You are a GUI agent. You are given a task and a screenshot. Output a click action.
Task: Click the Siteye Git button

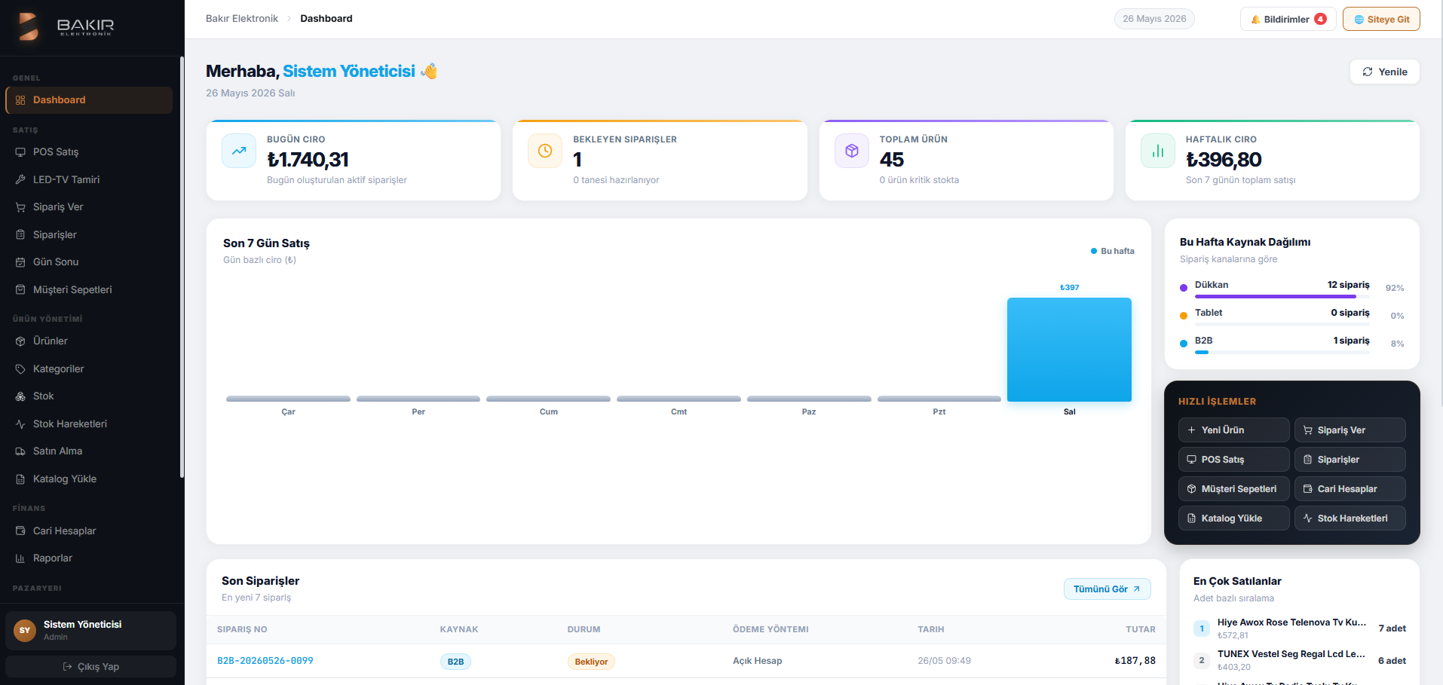1381,20
